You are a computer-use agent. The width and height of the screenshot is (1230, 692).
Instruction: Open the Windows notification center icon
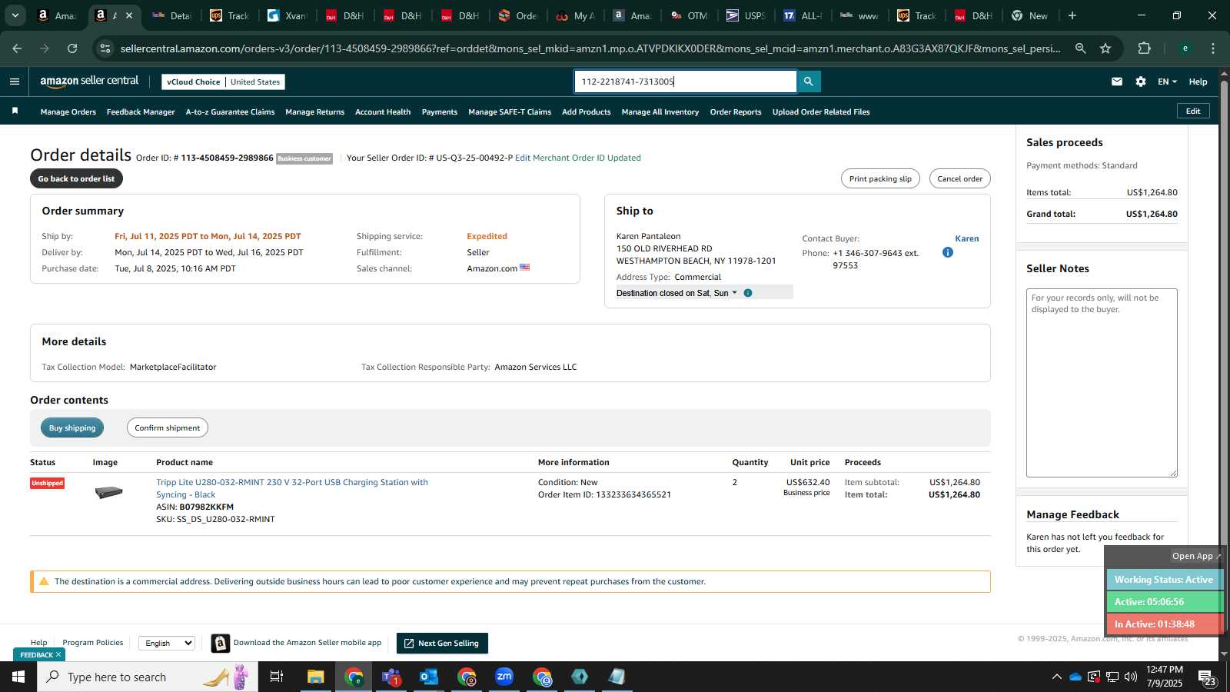click(1207, 677)
